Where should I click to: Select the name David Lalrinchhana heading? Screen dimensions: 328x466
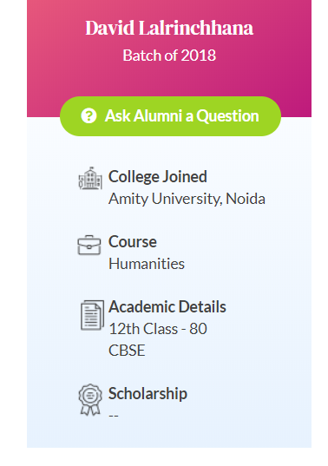(x=169, y=29)
